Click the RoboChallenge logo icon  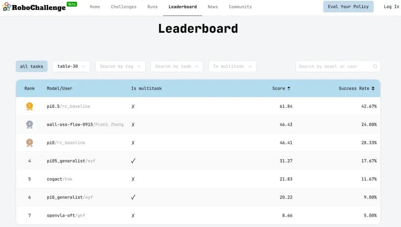(6, 7)
